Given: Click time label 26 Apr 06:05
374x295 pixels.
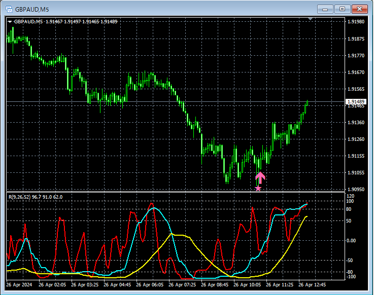Looking at the screenshot, I should click(x=150, y=285).
